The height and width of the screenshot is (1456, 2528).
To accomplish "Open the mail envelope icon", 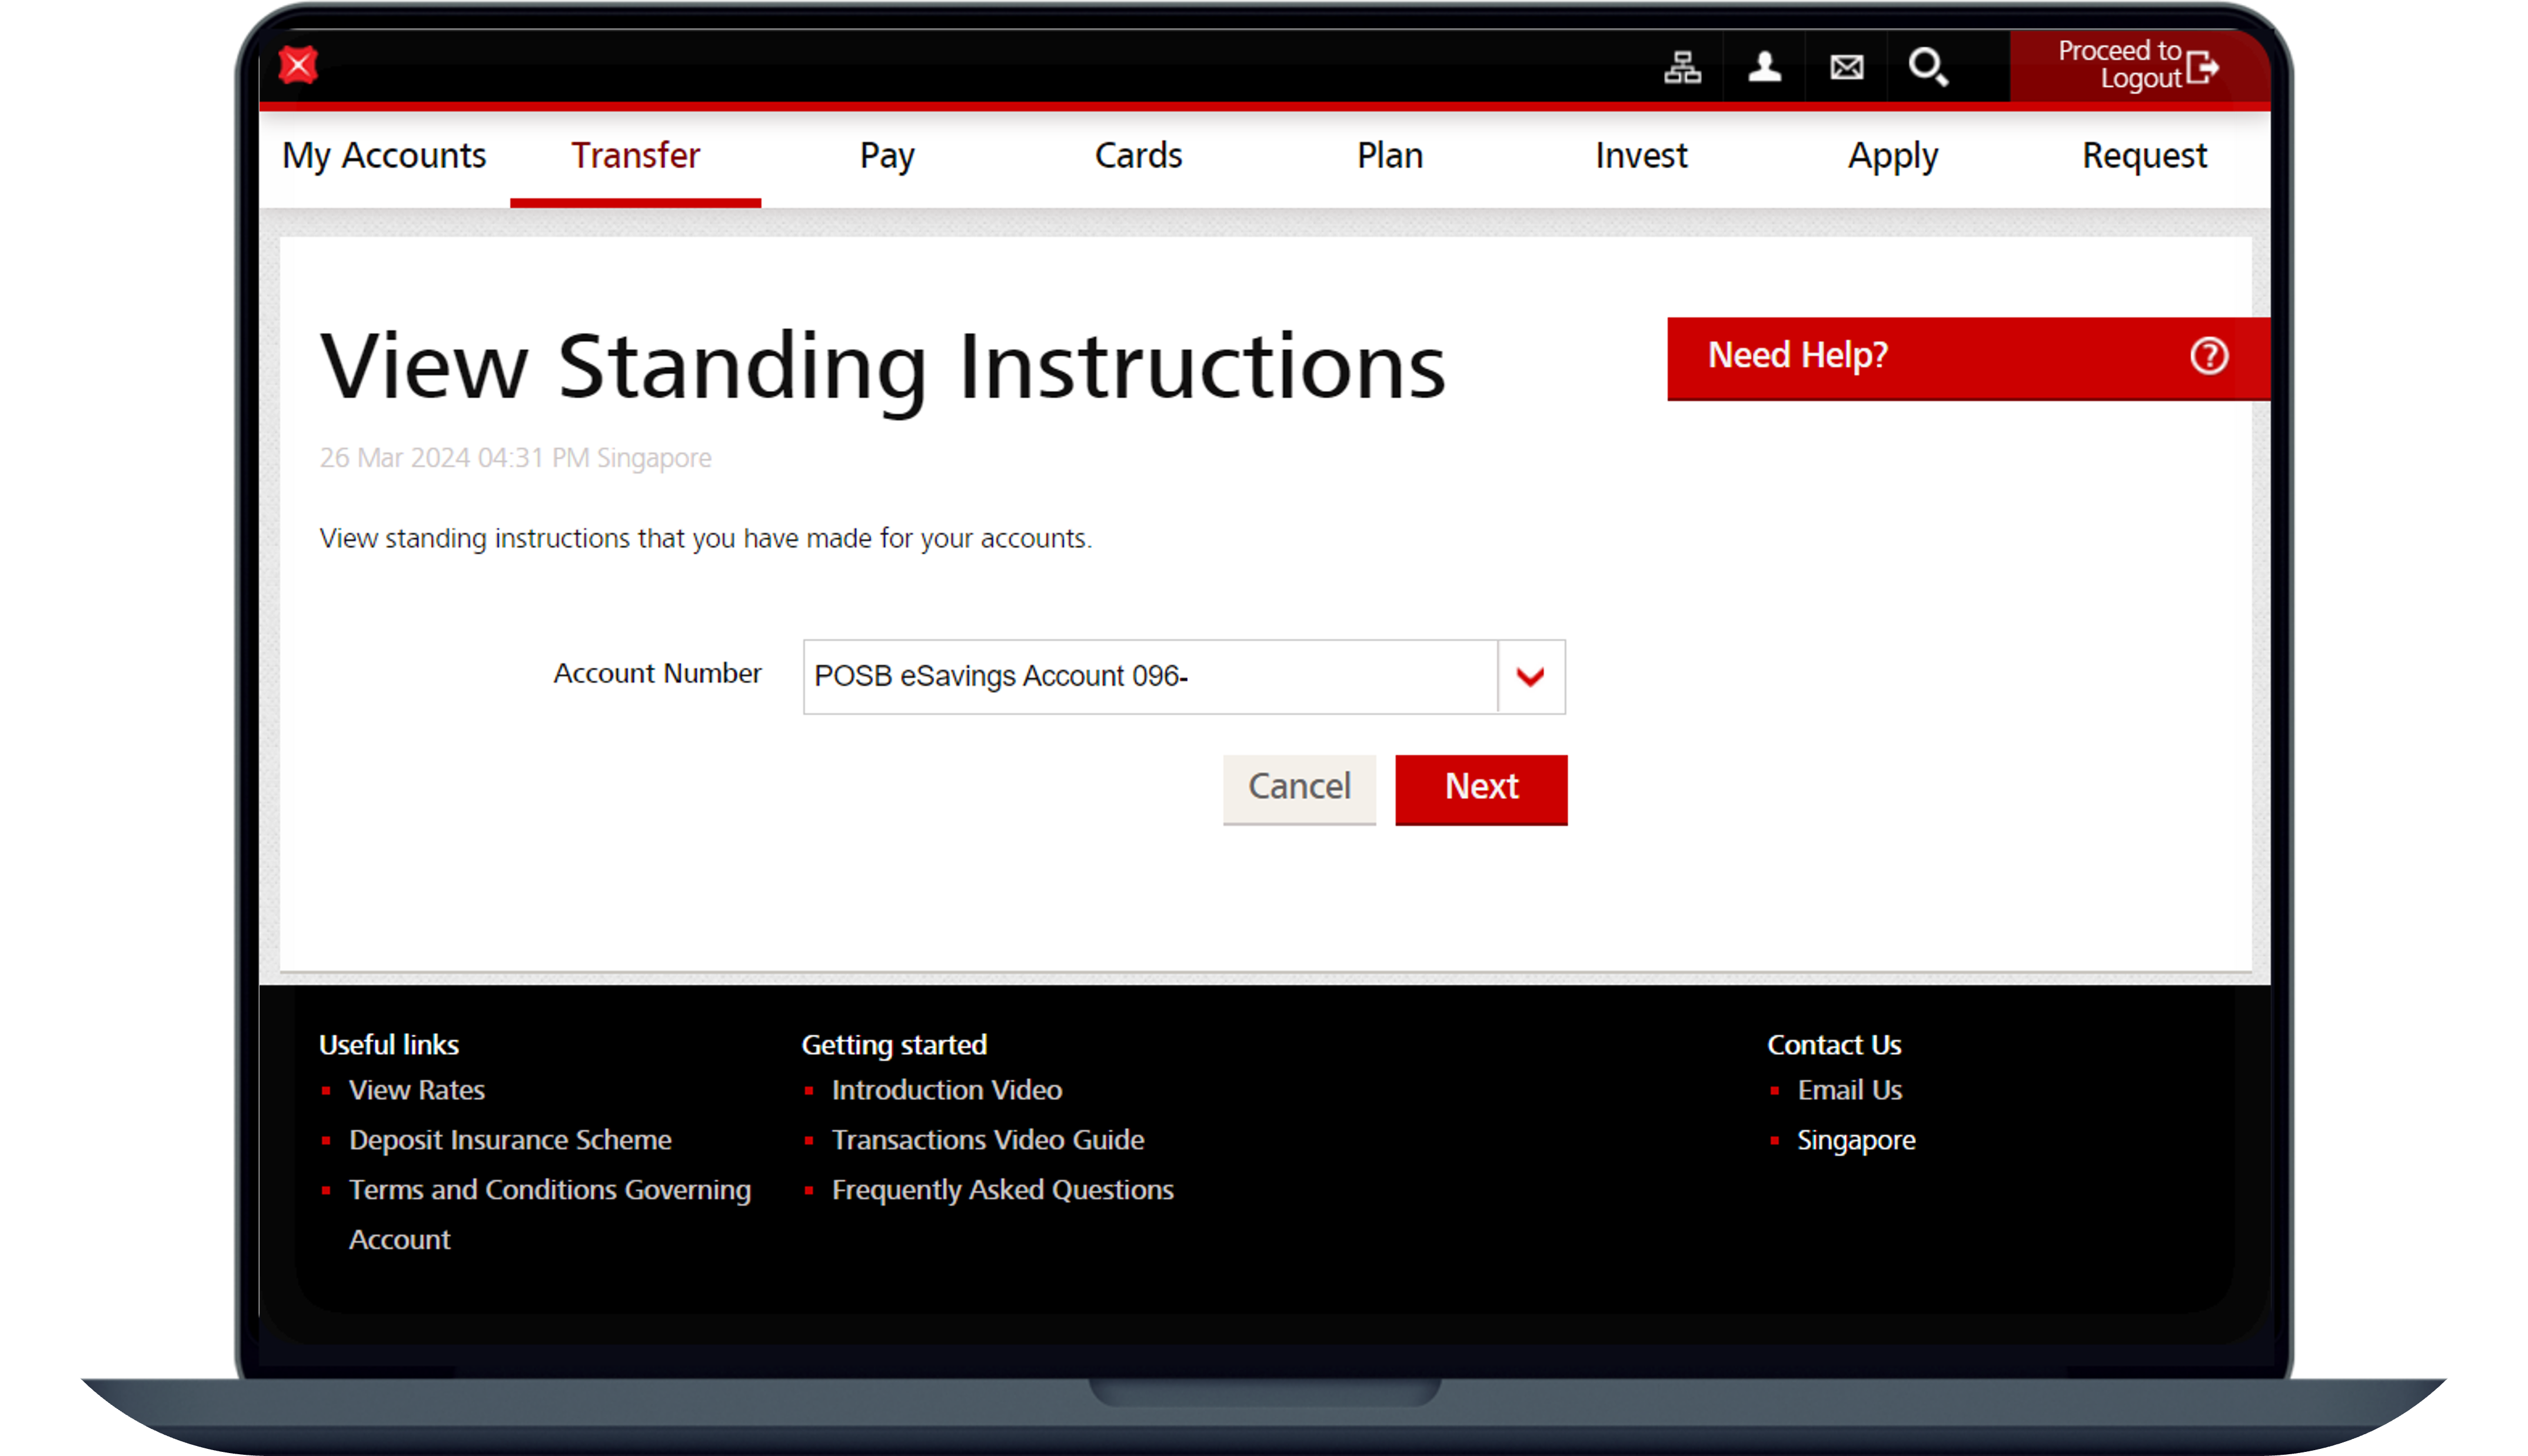I will (1846, 67).
